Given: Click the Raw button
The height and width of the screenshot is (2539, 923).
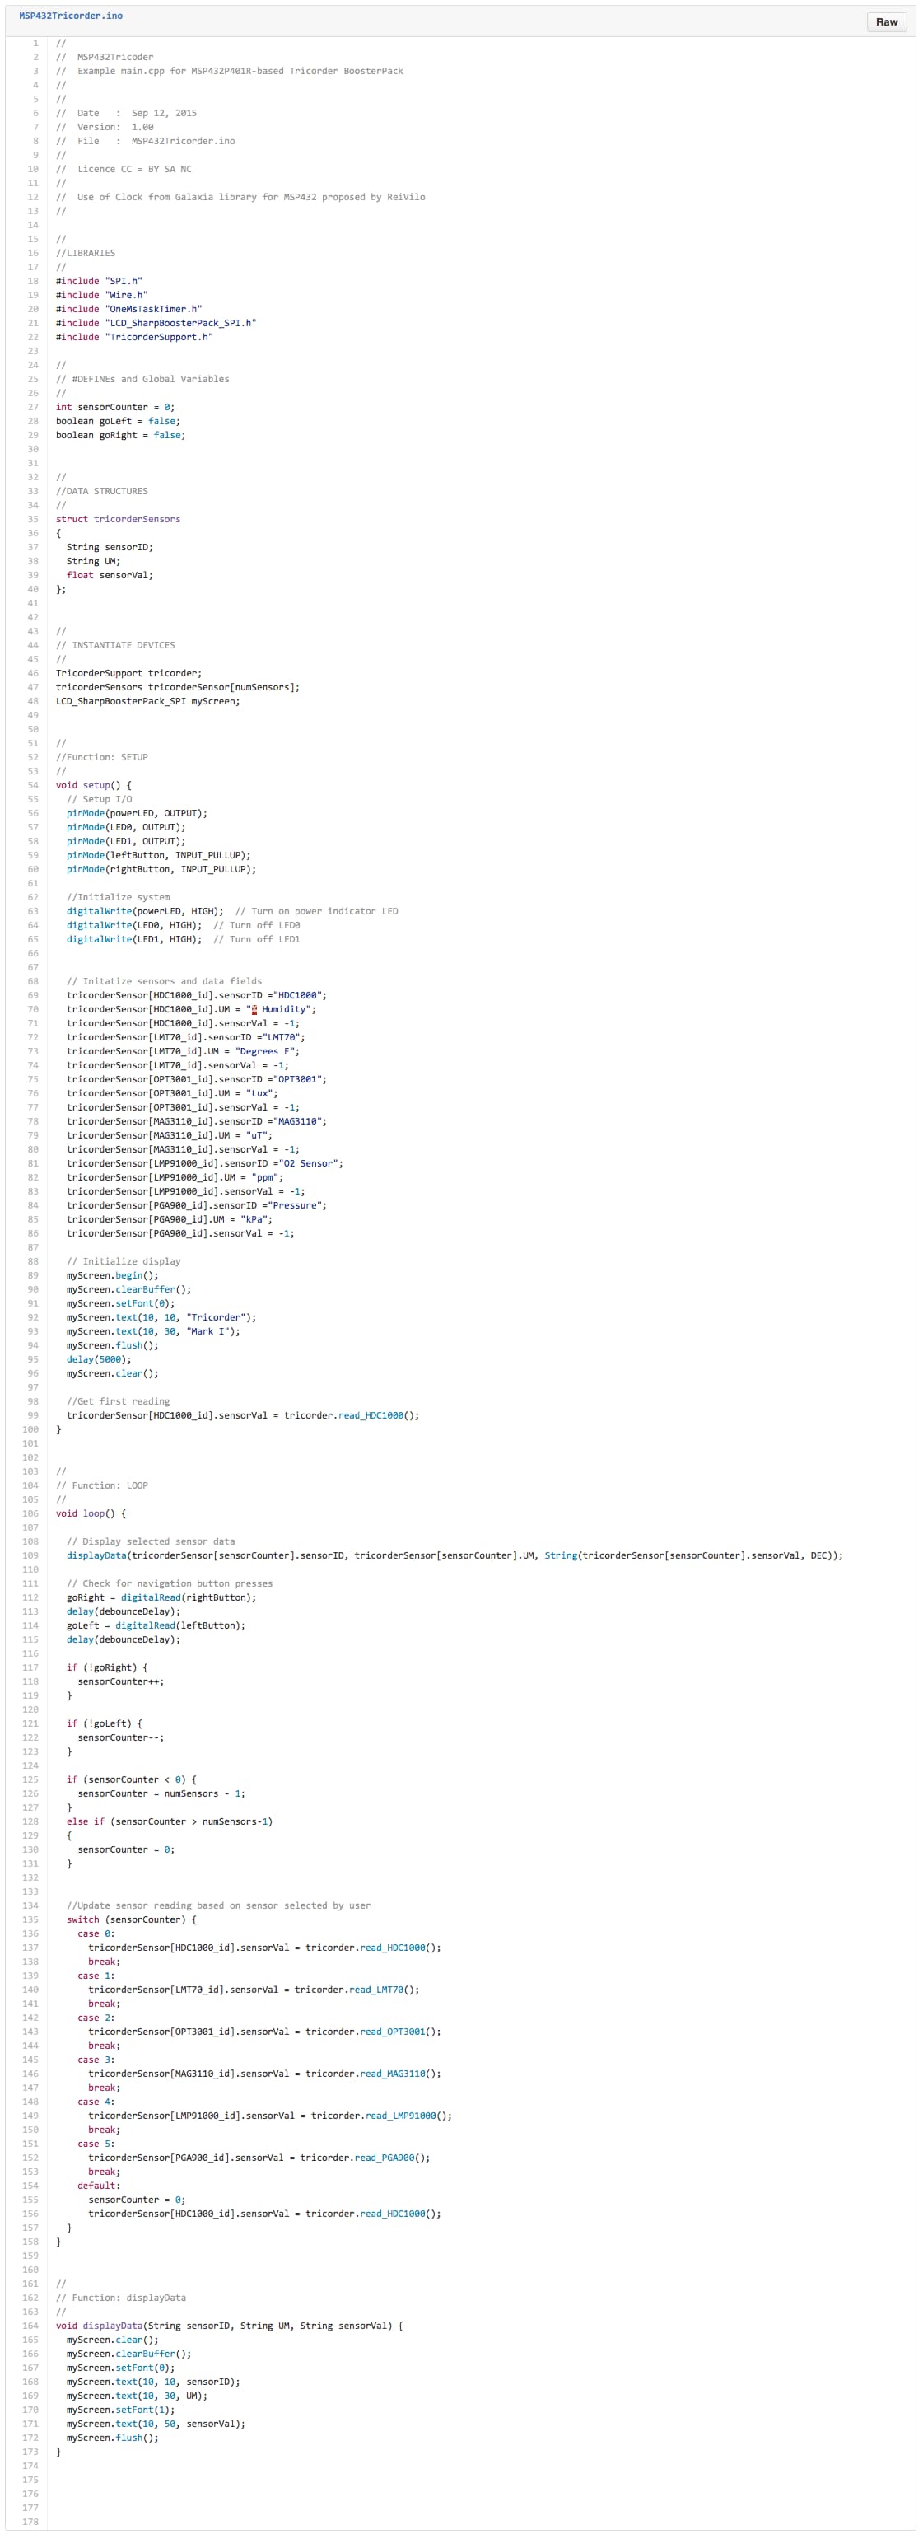Looking at the screenshot, I should (x=886, y=21).
